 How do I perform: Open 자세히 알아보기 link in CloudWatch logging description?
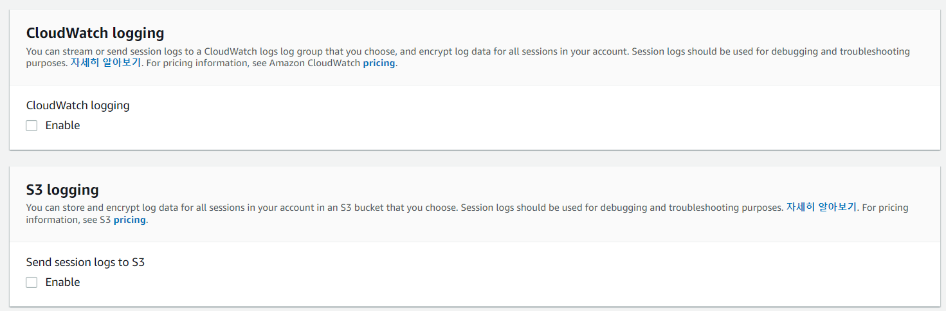click(x=105, y=64)
